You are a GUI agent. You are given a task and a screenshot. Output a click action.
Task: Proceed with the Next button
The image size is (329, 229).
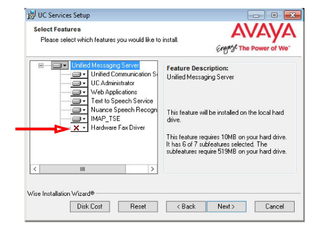click(226, 207)
